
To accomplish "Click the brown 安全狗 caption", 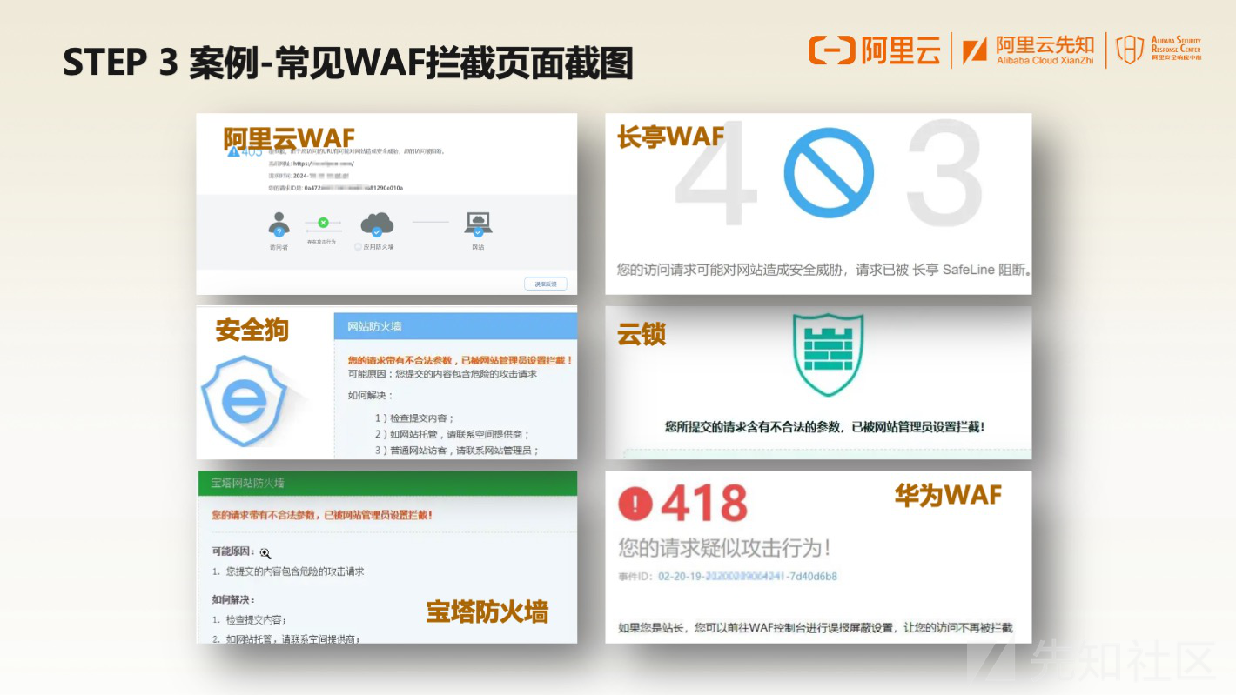I will click(x=252, y=331).
